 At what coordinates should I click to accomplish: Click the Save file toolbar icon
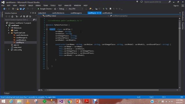[x=21, y=9]
